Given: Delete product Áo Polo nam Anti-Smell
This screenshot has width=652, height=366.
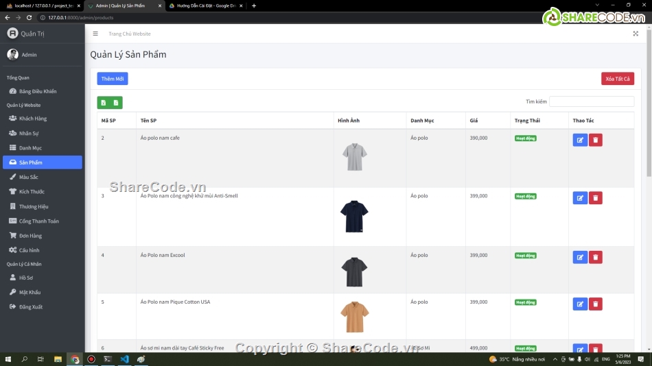Looking at the screenshot, I should pos(596,198).
